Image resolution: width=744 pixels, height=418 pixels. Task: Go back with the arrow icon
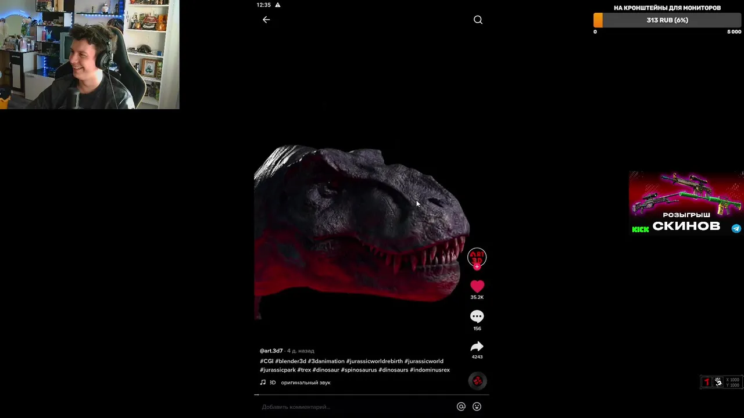266,20
